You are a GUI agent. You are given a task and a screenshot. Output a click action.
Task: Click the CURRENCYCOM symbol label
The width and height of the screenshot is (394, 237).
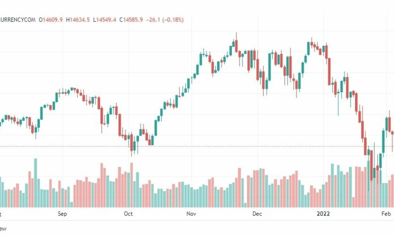tap(18, 20)
